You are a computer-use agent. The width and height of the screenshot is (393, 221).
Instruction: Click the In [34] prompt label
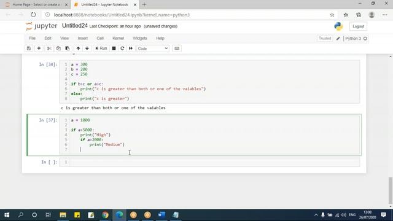click(48, 64)
